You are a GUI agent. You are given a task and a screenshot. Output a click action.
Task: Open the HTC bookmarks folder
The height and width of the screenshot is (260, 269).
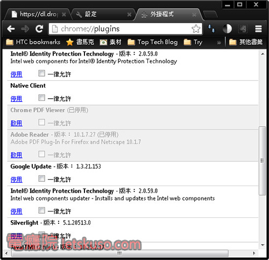33,42
